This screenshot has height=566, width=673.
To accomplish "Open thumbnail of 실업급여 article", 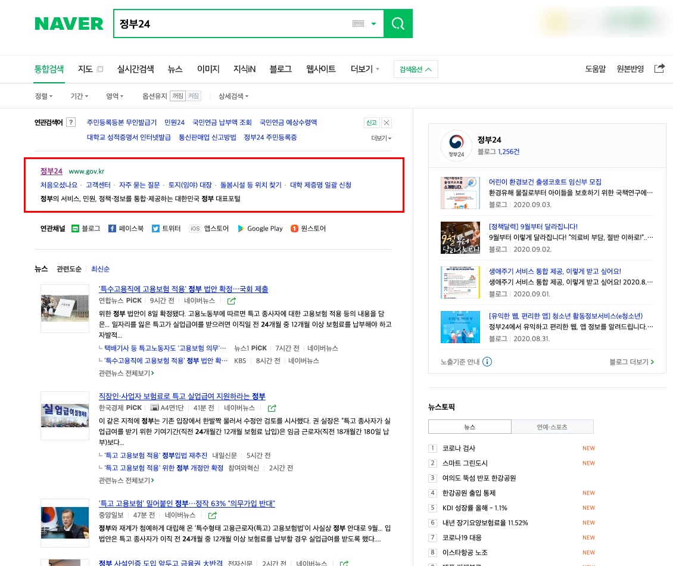I will tap(65, 416).
